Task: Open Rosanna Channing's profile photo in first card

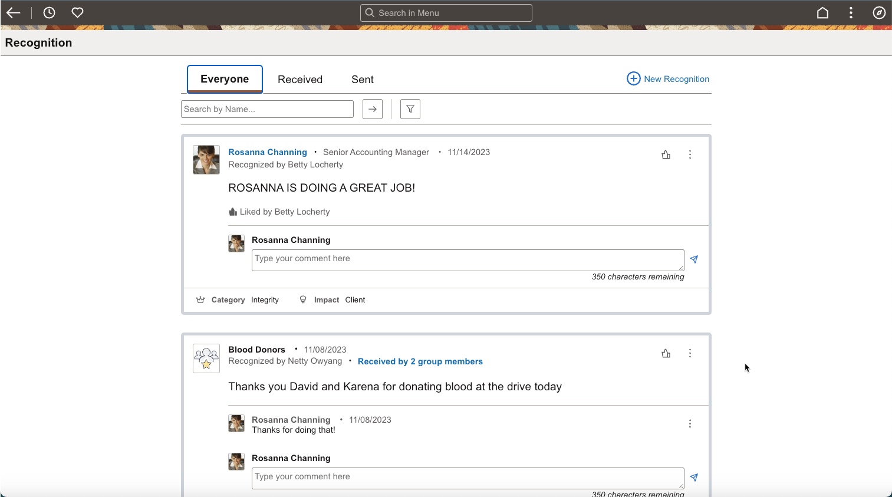Action: tap(206, 160)
